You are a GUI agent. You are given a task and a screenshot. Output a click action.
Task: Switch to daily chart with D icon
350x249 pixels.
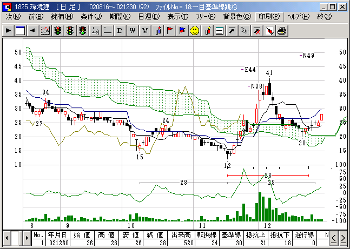tap(120, 30)
